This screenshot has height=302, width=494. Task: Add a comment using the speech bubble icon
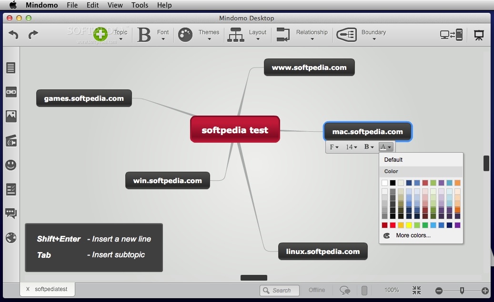tap(11, 213)
